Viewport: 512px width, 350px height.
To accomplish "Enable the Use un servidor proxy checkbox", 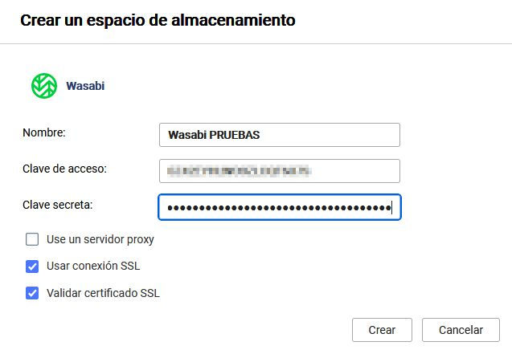I will (32, 239).
